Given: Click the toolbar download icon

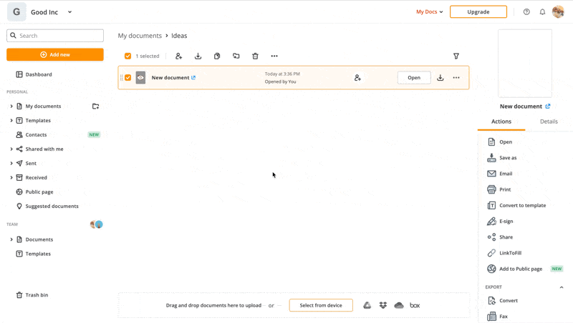Looking at the screenshot, I should tap(198, 56).
